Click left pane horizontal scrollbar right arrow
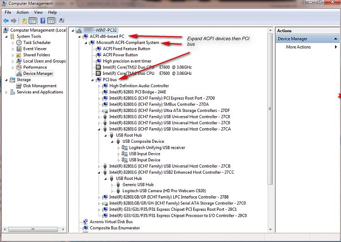341x242 pixels. (63, 229)
